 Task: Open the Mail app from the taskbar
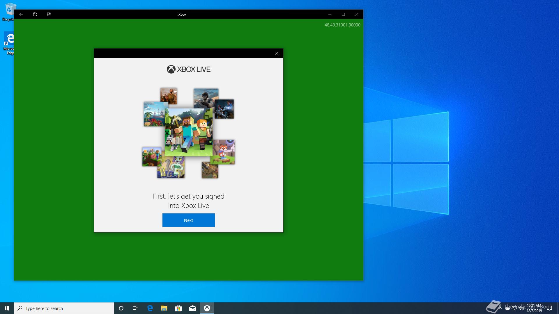tap(193, 308)
